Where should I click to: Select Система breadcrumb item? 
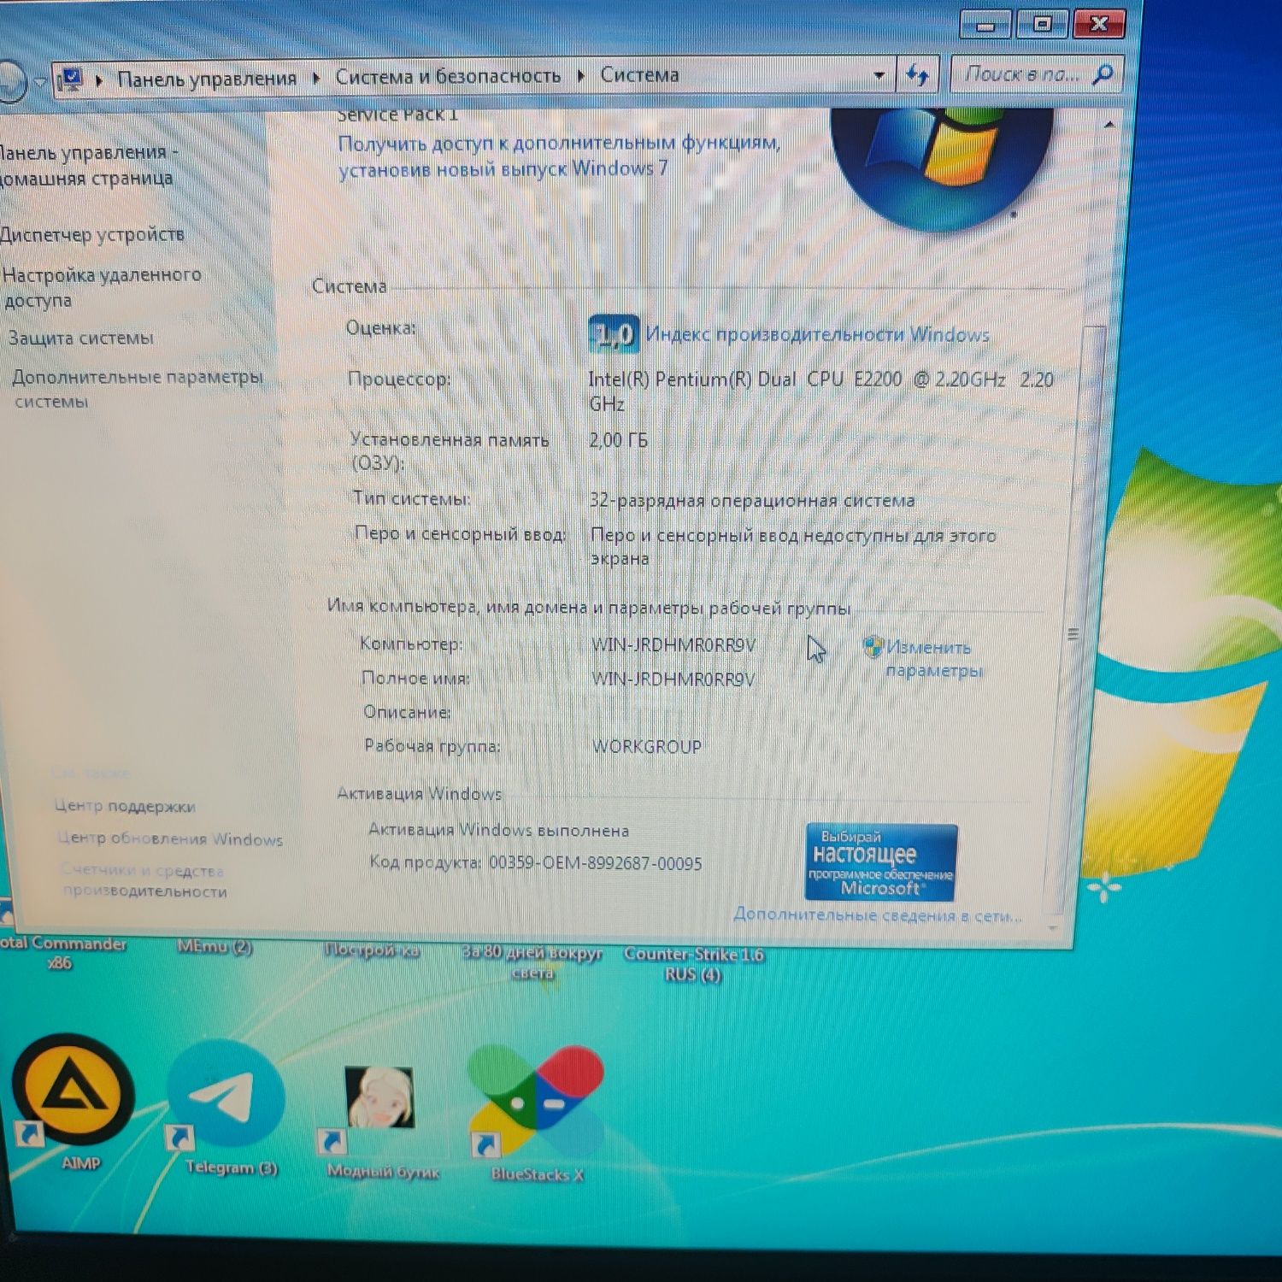point(639,75)
